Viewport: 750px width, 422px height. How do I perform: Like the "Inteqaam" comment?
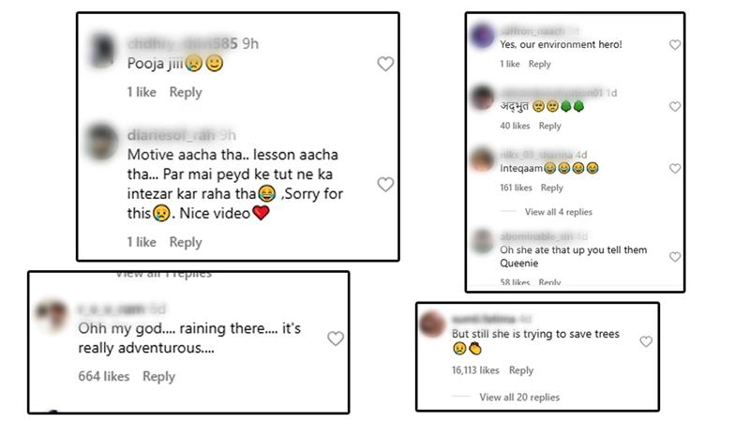click(674, 169)
